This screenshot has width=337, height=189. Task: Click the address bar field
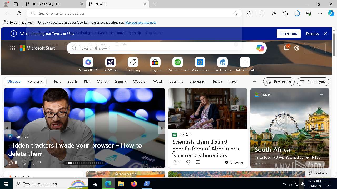[x=134, y=13]
